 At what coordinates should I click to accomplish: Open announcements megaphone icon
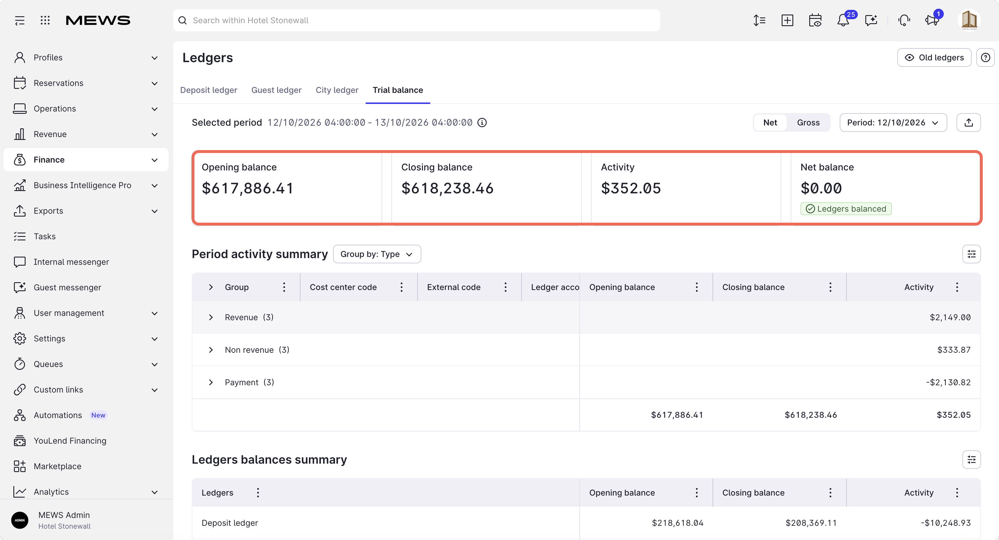click(932, 20)
